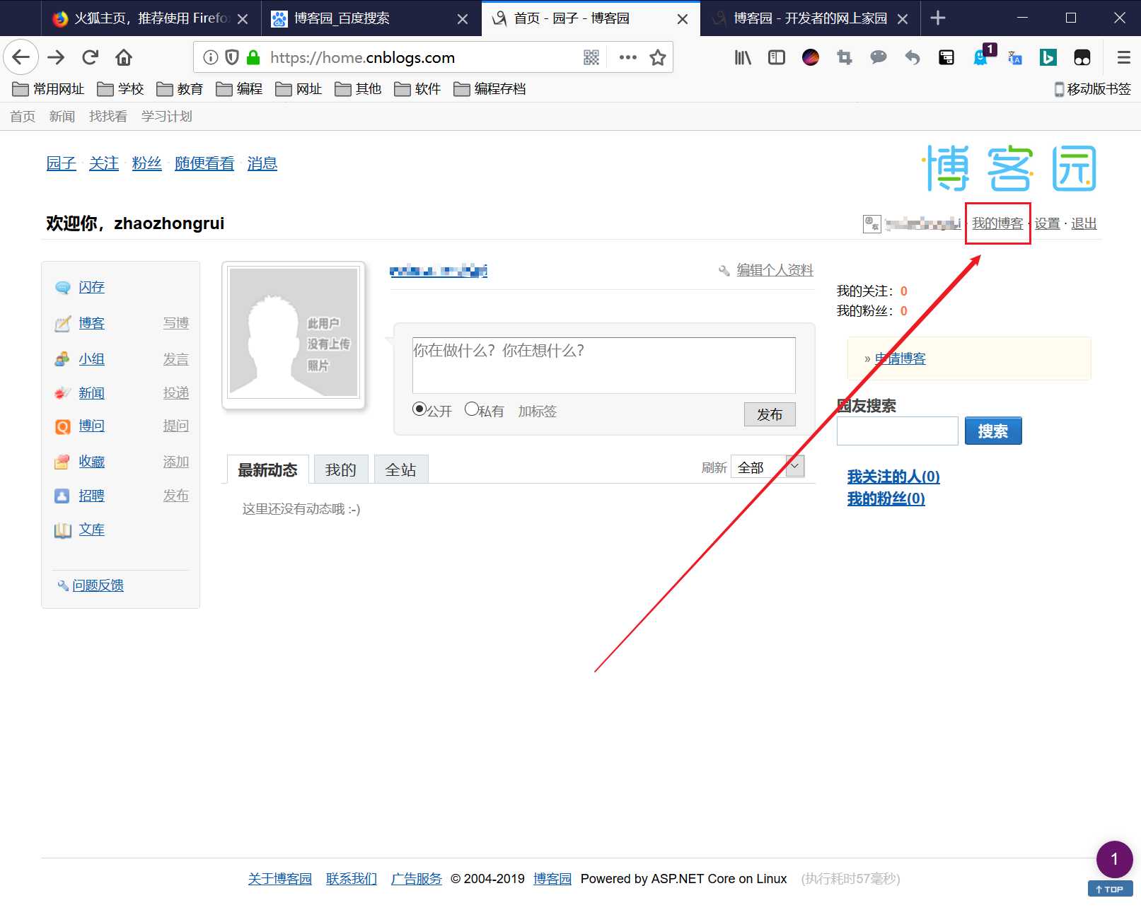The height and width of the screenshot is (910, 1141).
Task: Open the 软件 bookmarks folder
Action: click(x=417, y=89)
